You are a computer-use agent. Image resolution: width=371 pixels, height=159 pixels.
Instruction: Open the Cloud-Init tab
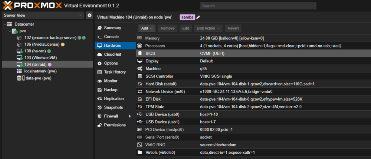coord(115,54)
